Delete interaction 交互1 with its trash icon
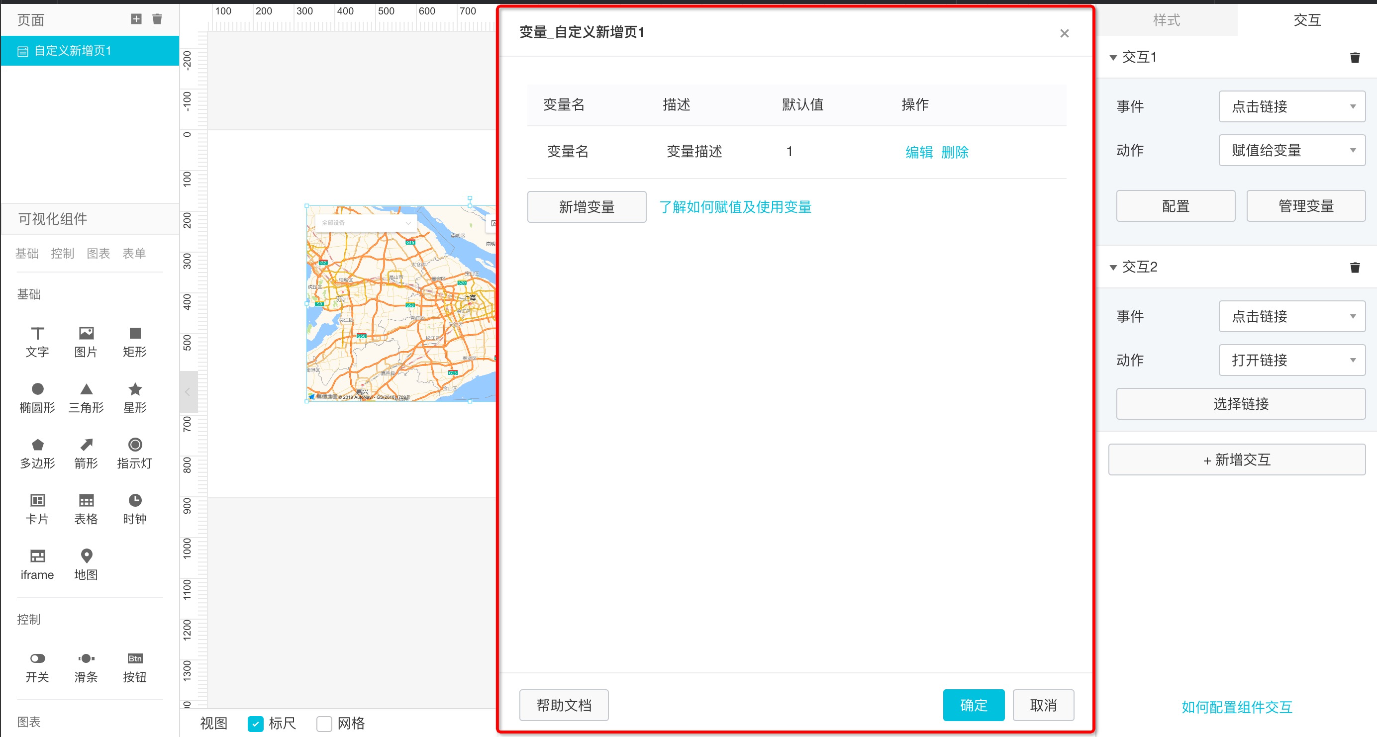The height and width of the screenshot is (737, 1377). pos(1355,58)
